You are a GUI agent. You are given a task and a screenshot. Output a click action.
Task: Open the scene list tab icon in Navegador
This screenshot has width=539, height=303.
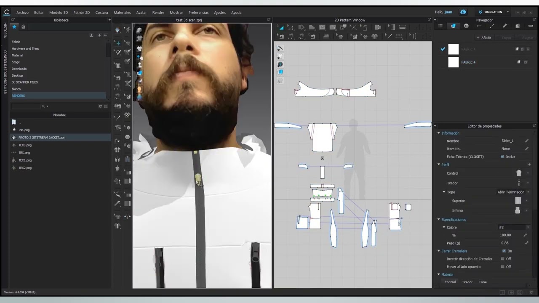pyautogui.click(x=440, y=26)
